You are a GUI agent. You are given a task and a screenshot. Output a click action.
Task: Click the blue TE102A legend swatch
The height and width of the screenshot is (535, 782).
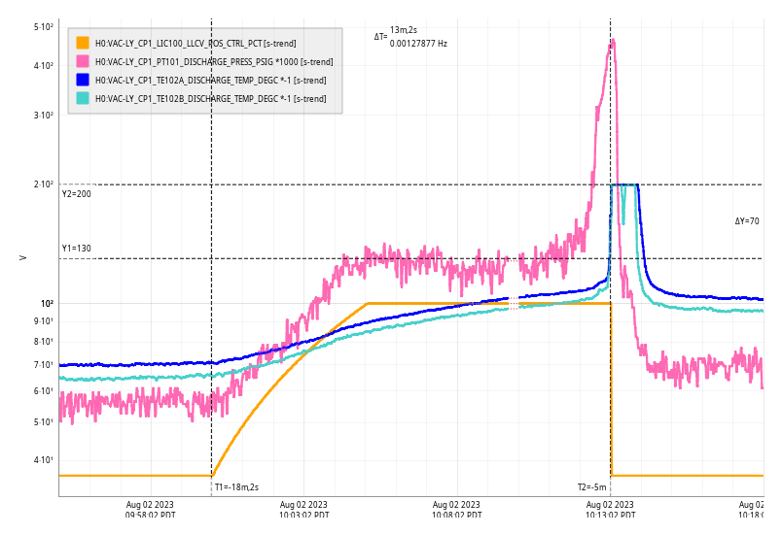(83, 80)
